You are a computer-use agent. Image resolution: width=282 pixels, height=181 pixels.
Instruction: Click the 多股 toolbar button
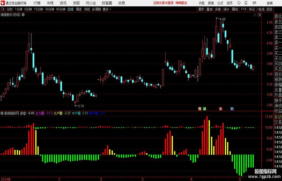pos(218,9)
